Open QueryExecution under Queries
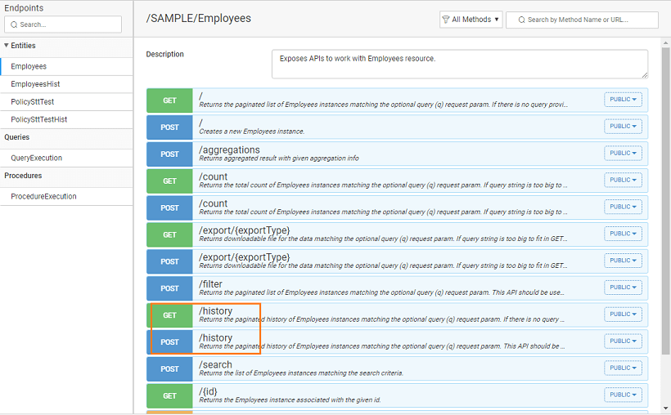Screen dimensions: 671x415 pos(36,158)
